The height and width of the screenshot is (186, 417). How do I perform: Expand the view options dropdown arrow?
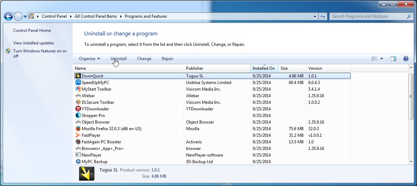tap(382, 59)
